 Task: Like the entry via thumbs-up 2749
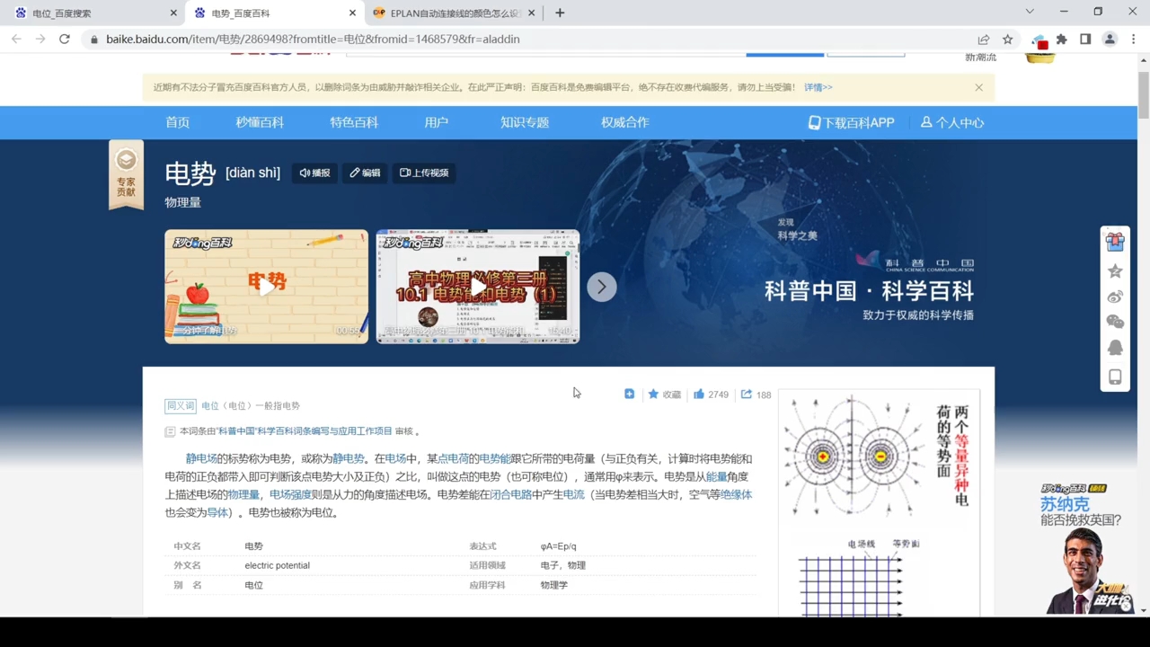point(711,394)
